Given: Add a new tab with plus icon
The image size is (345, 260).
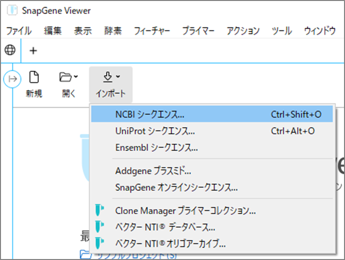Looking at the screenshot, I should (33, 51).
